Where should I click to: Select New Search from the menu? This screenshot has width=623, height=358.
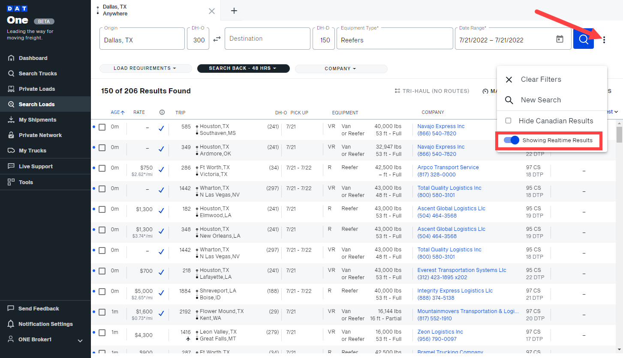point(541,100)
